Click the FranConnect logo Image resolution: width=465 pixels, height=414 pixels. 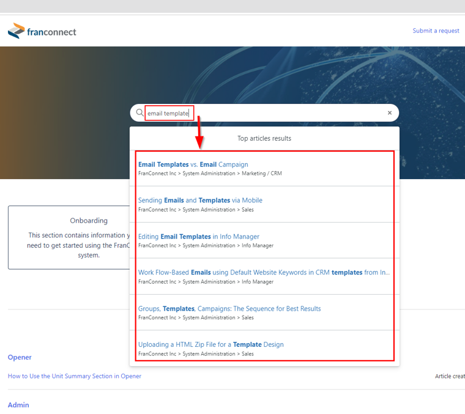[42, 31]
